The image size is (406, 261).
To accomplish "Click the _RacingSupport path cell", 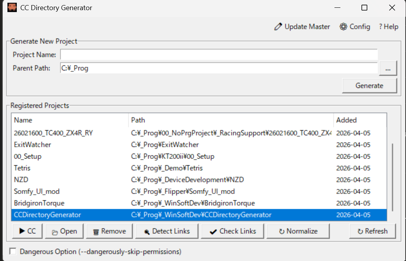I will pos(231,133).
